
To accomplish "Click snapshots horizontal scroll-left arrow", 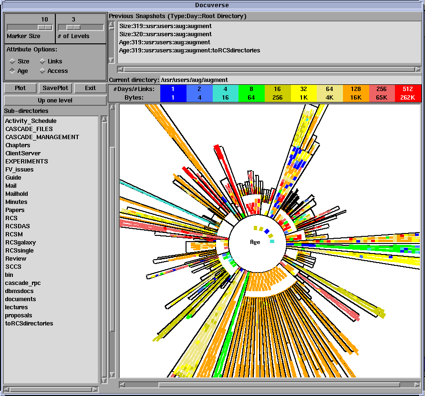I will pos(120,70).
